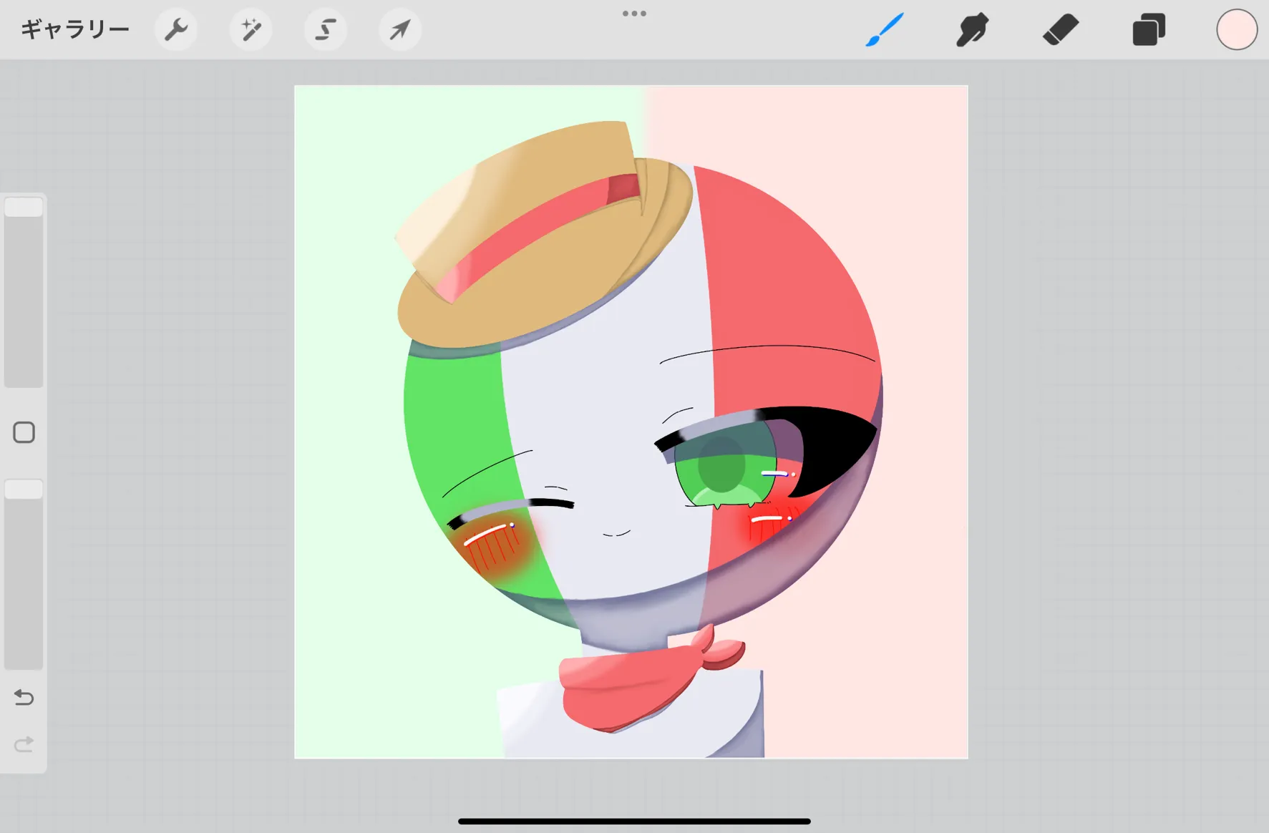Select the Eraser tool

pos(1061,30)
